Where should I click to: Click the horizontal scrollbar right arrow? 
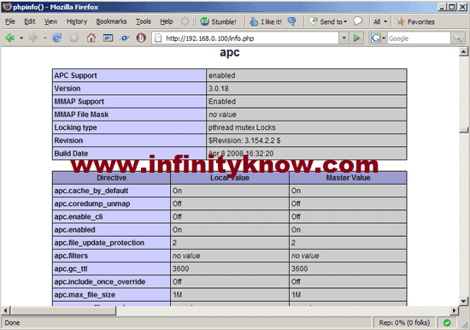tap(454, 310)
